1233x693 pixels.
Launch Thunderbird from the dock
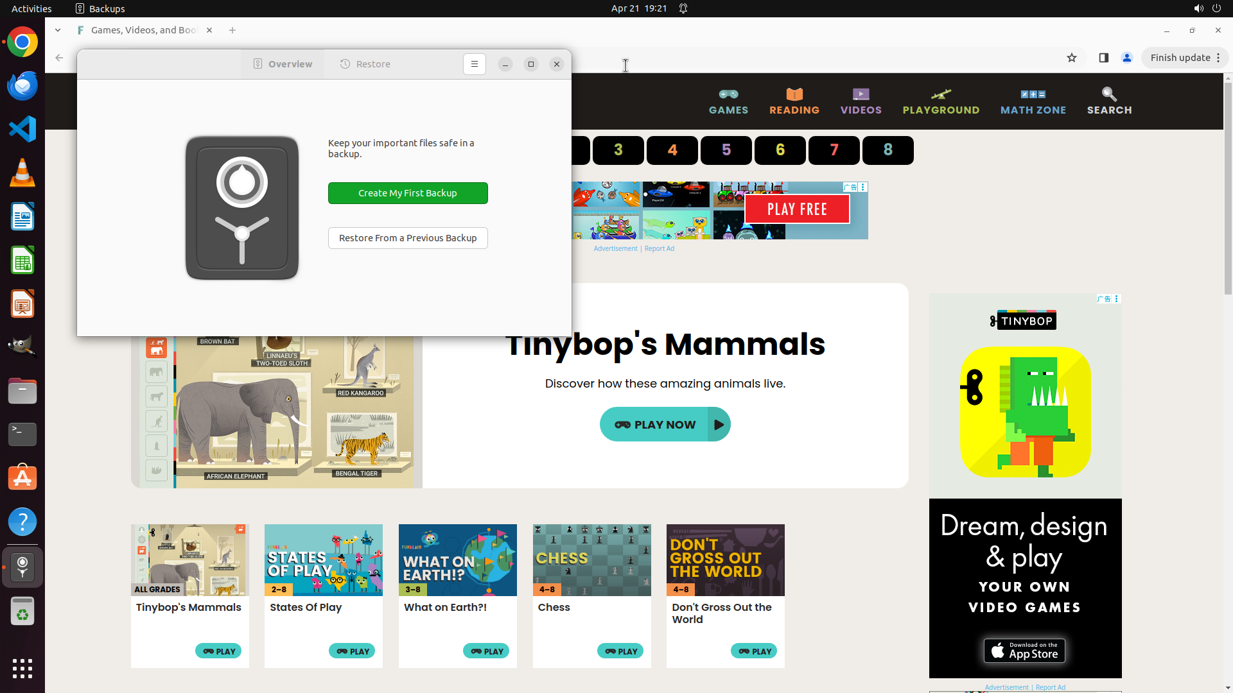(x=22, y=85)
